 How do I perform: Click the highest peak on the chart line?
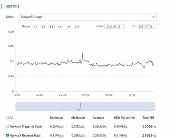(x=83, y=53)
